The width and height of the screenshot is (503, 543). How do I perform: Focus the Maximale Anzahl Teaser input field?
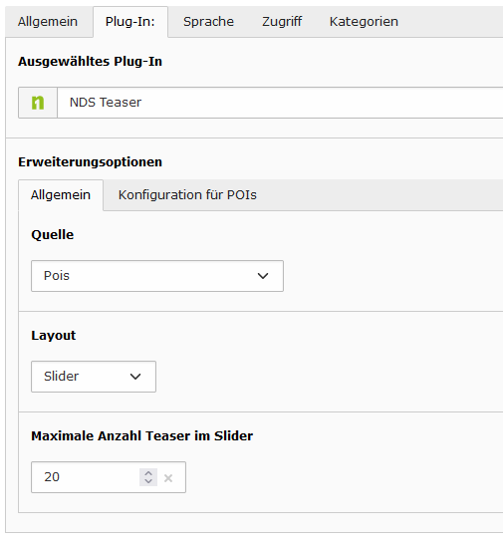tap(85, 477)
